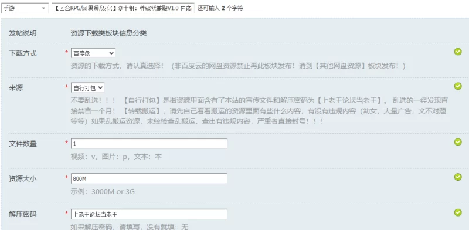Screen dimensions: 469x230
Task: Click the 资源下载类板块信息分类 text
Action: point(108,33)
